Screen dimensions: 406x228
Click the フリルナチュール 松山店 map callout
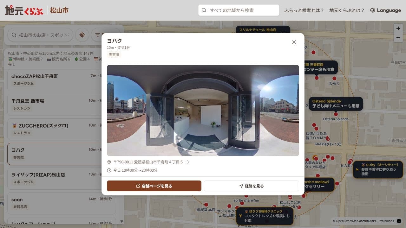pos(263,30)
